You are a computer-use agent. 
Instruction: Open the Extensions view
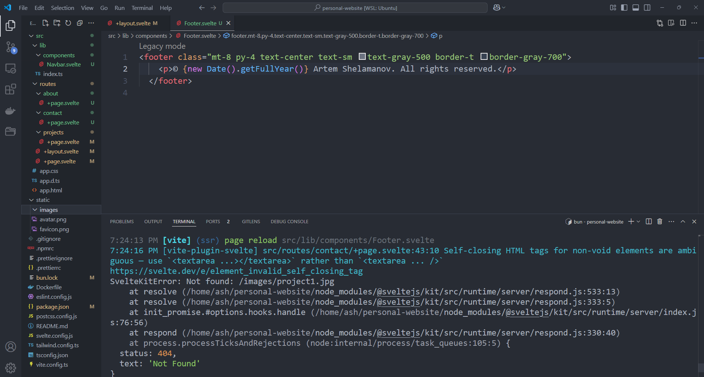point(11,89)
